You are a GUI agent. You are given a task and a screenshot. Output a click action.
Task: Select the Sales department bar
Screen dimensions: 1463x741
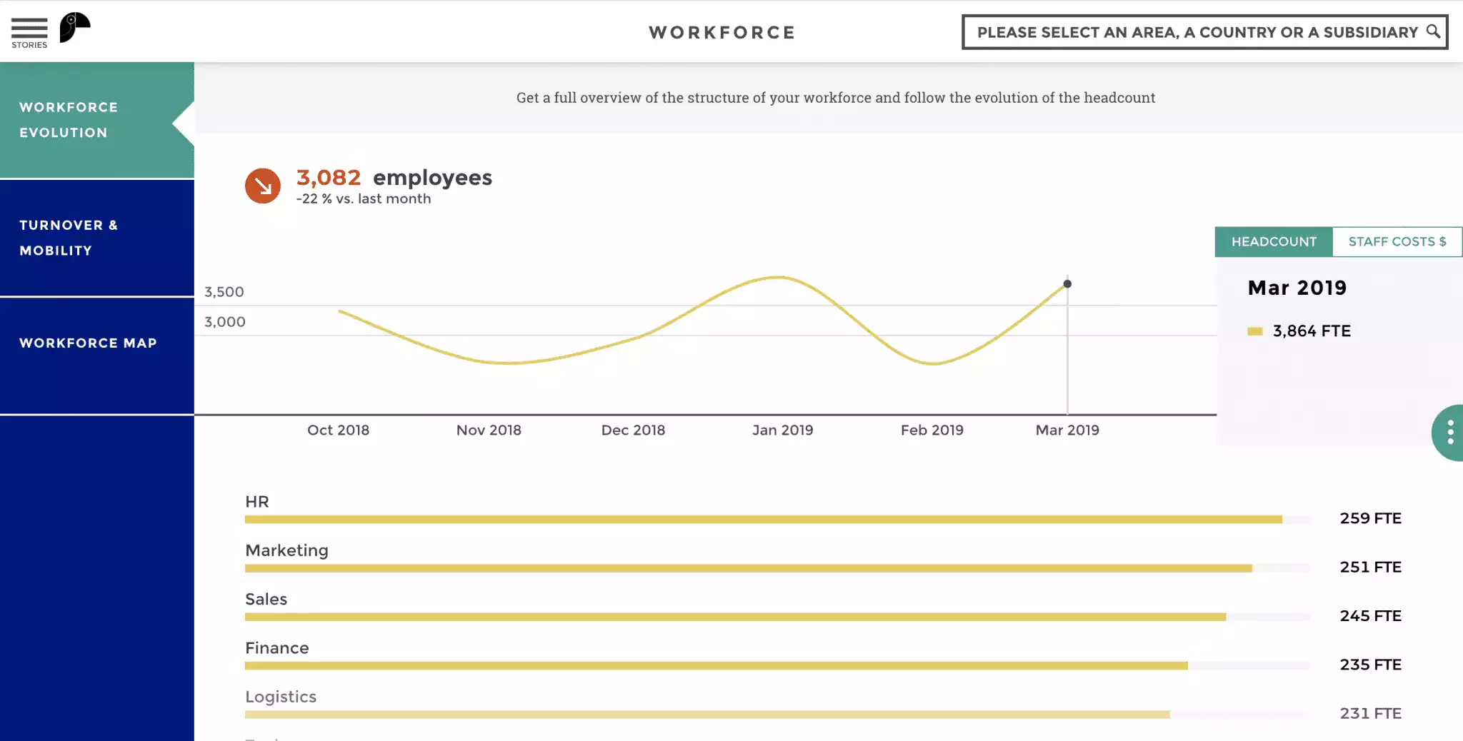(x=735, y=617)
